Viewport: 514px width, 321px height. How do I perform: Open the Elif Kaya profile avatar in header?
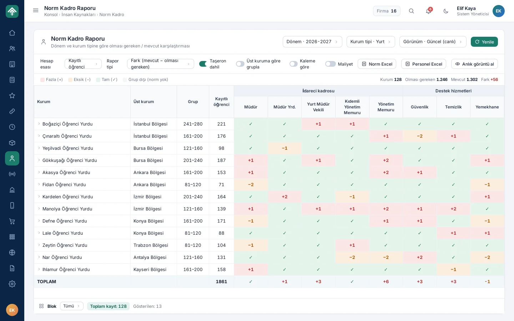pyautogui.click(x=499, y=11)
